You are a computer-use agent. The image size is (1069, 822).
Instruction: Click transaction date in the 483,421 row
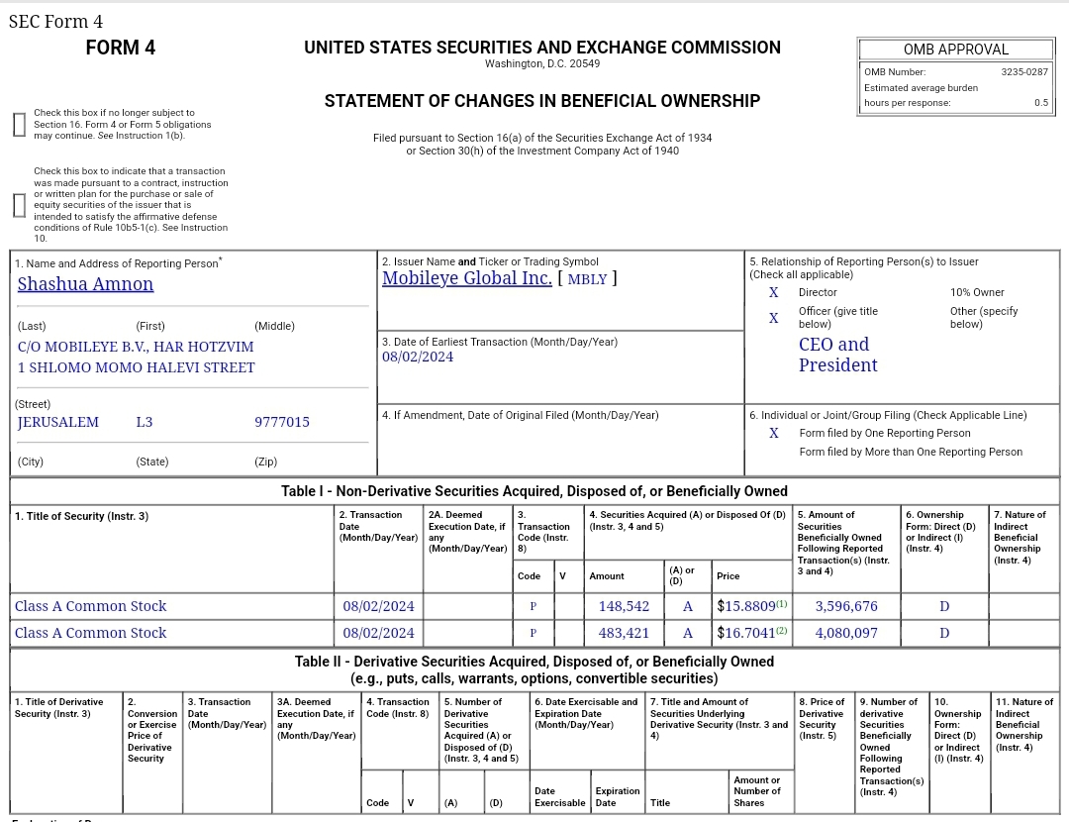[x=378, y=633]
